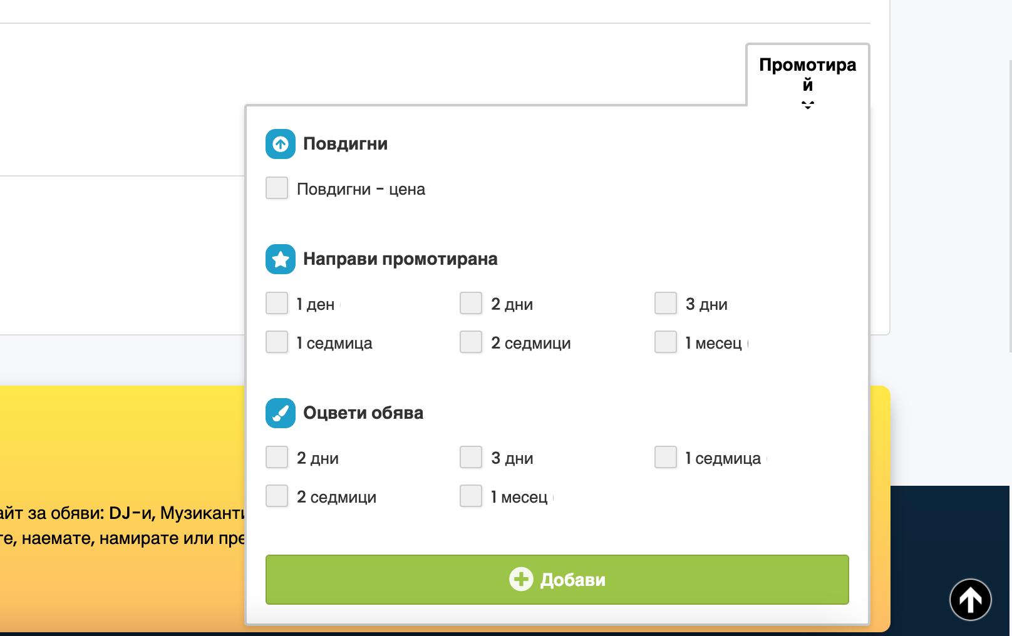Check 1 месец under Направи промотирана
Screen dimensions: 1012x636
666,342
